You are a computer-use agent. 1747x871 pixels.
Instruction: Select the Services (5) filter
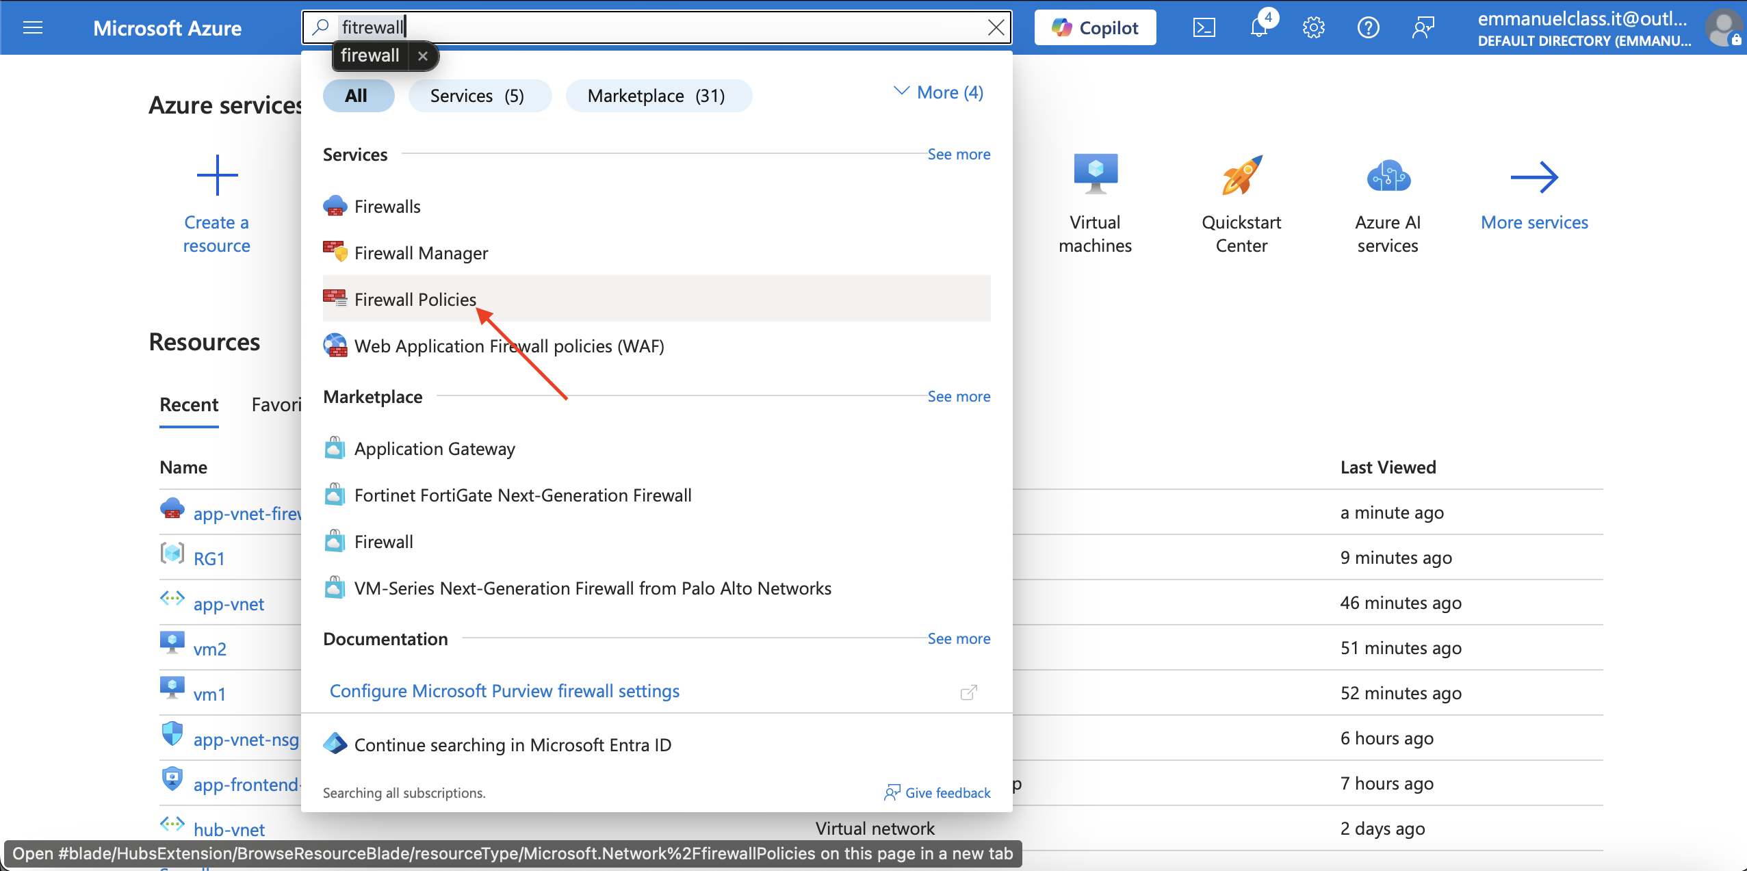(479, 96)
